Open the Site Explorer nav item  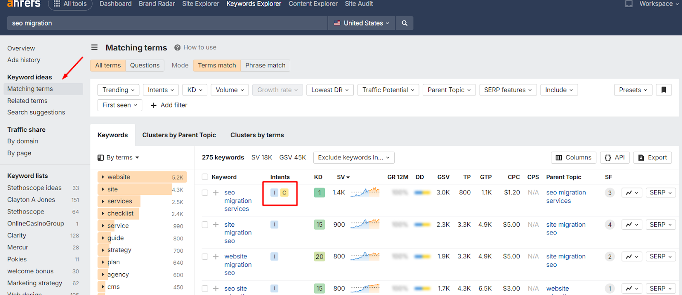click(201, 4)
